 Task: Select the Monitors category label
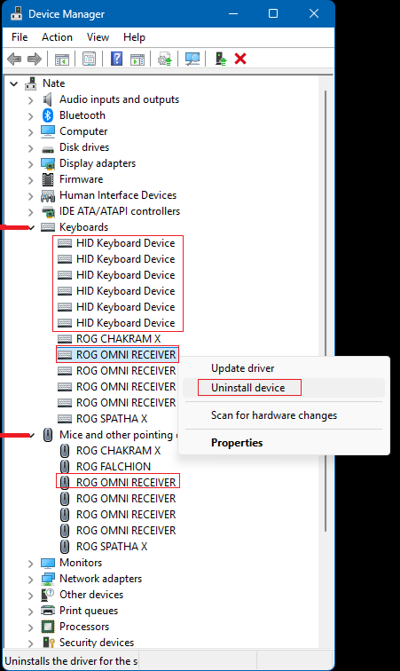[x=81, y=563]
